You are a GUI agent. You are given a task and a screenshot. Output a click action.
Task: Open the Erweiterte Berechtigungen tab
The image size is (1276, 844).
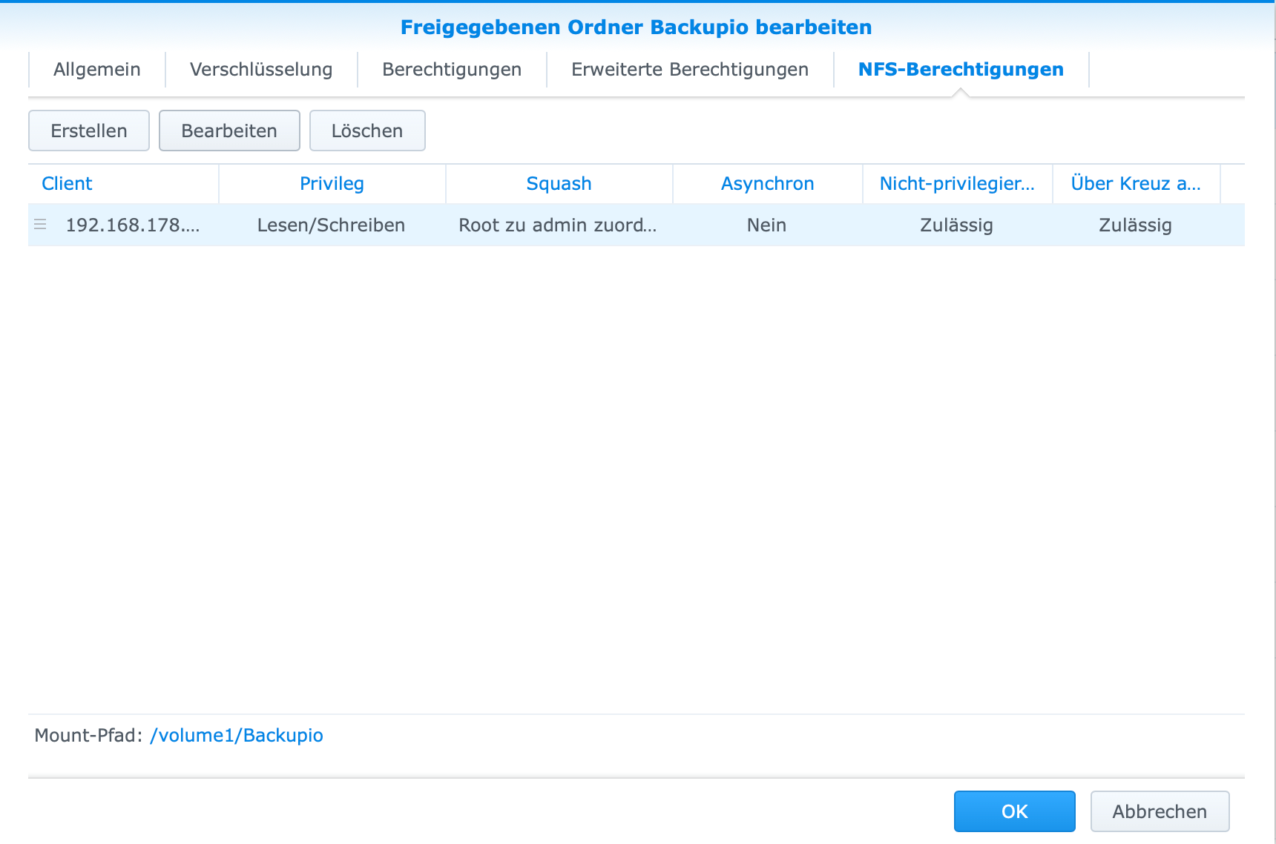pos(689,69)
